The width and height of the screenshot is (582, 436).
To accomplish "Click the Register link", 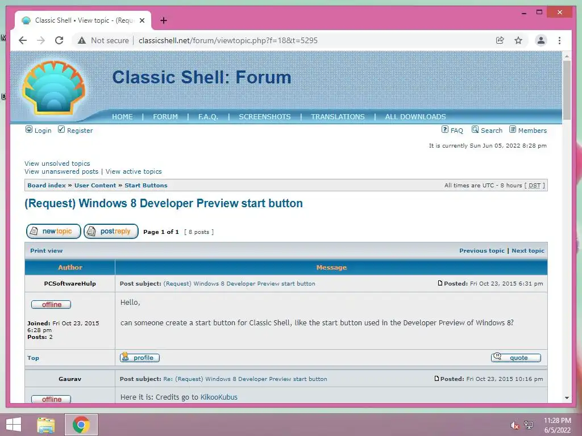I will [x=80, y=131].
